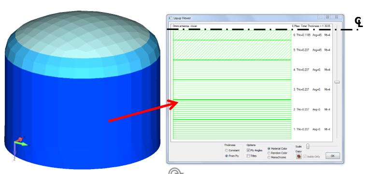The image size is (370, 174).
Task: Select the Random Color option
Action: [269, 153]
